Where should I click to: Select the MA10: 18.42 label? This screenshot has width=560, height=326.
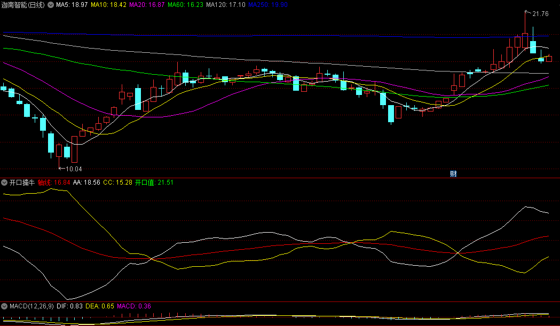click(x=108, y=5)
